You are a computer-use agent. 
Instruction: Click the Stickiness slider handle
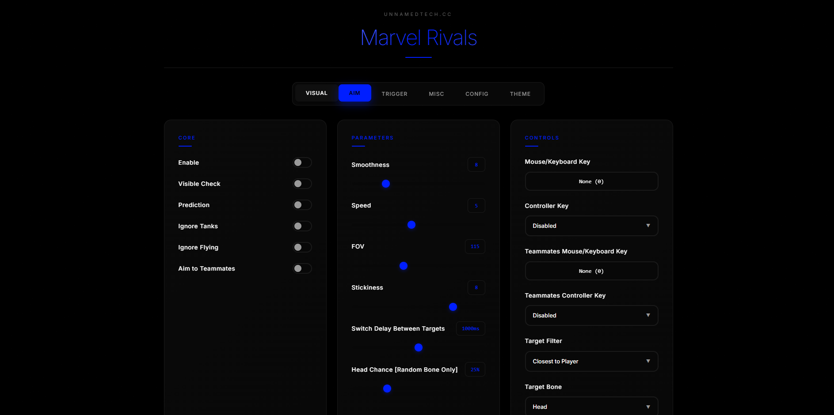click(453, 307)
